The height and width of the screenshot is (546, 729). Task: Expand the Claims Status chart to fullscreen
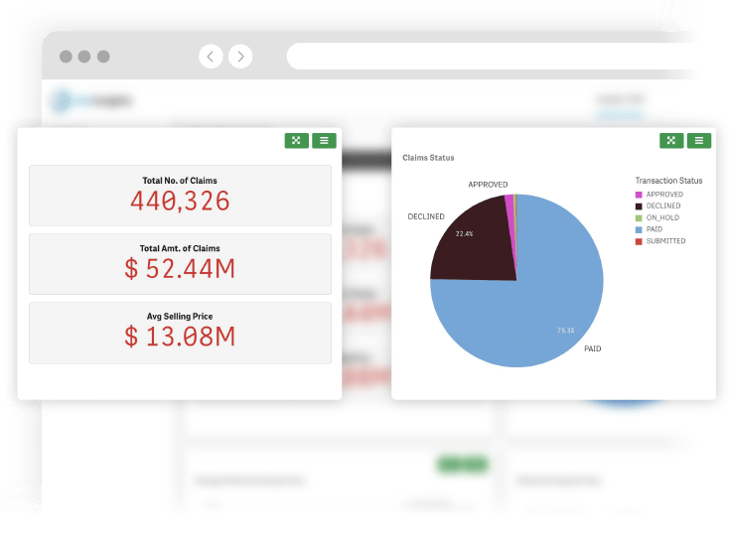[x=671, y=140]
